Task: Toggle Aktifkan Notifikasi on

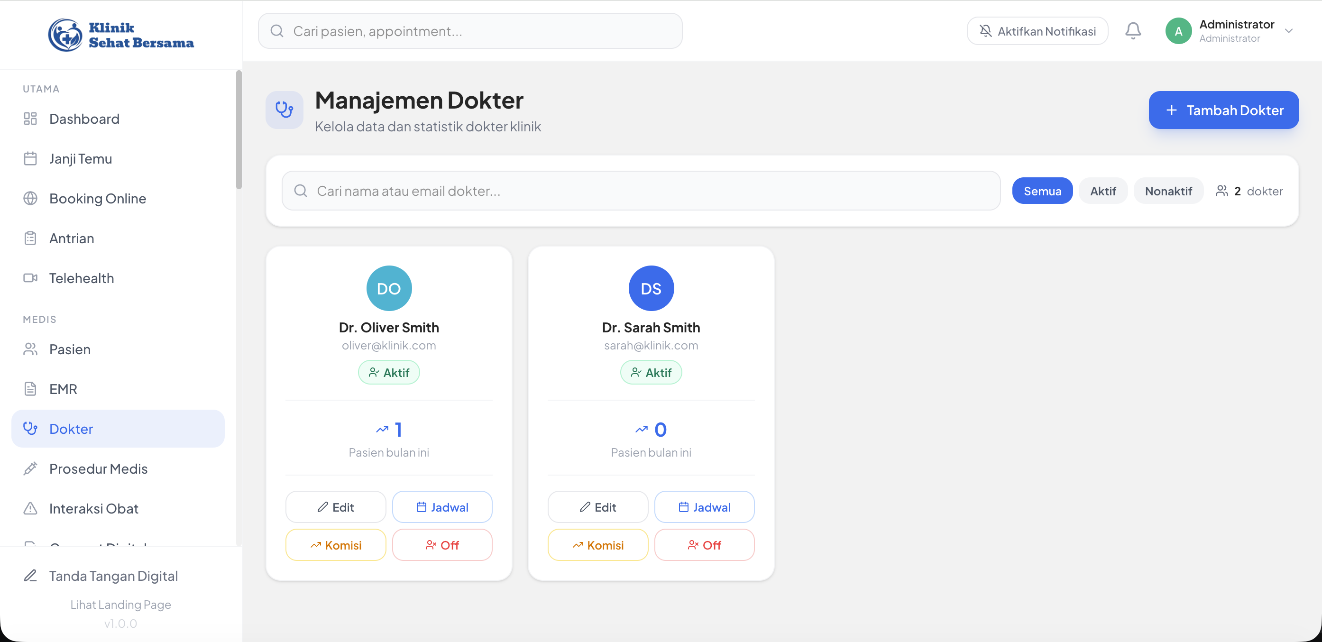Action: (x=1037, y=31)
